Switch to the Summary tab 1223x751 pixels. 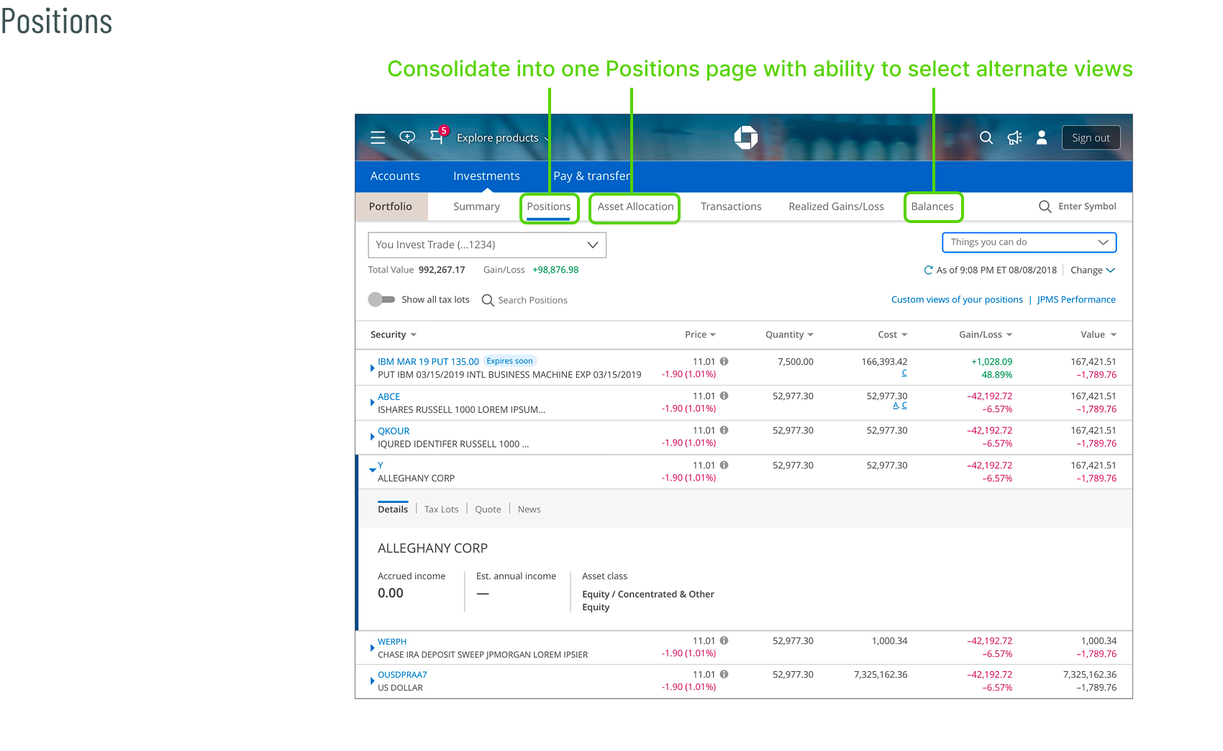point(476,206)
